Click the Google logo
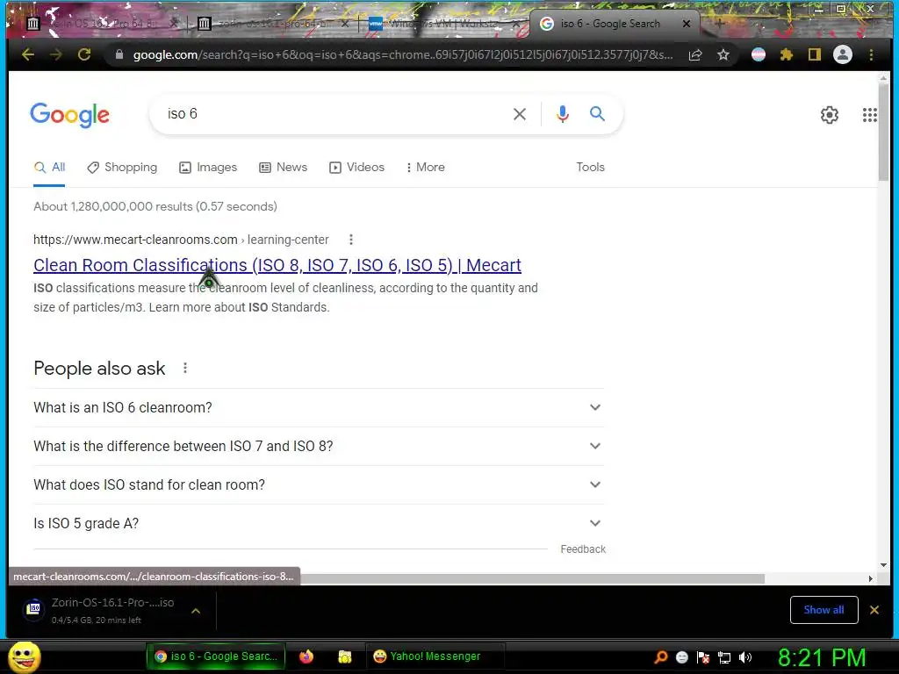The width and height of the screenshot is (899, 674). pyautogui.click(x=69, y=115)
